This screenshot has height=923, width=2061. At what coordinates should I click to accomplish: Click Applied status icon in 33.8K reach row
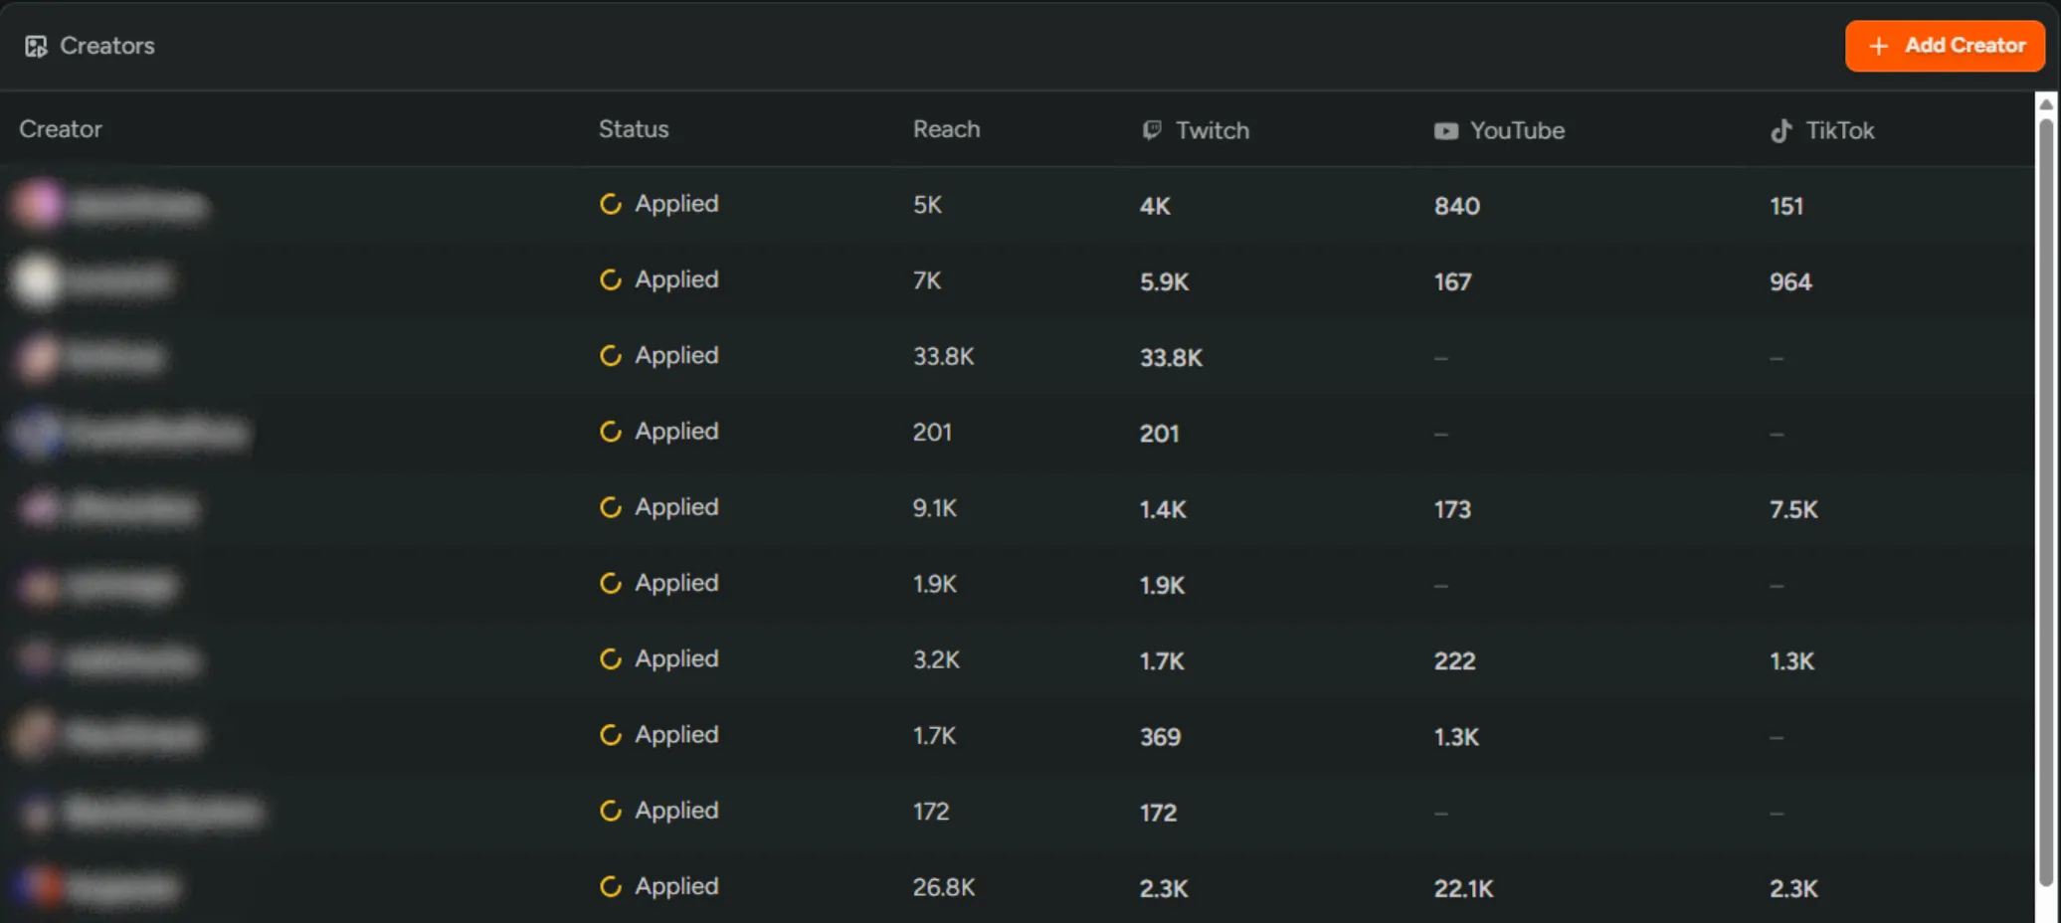click(x=611, y=356)
